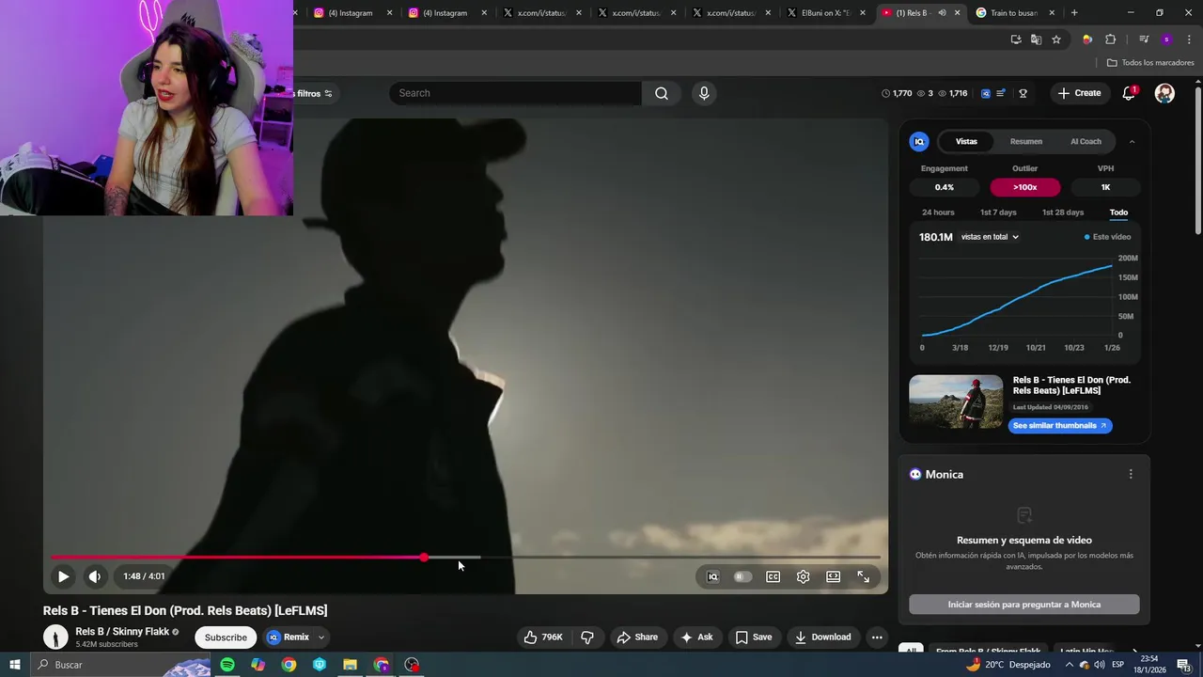Image resolution: width=1203 pixels, height=677 pixels.
Task: Open the Rels B channel avatar
Action: 55,637
